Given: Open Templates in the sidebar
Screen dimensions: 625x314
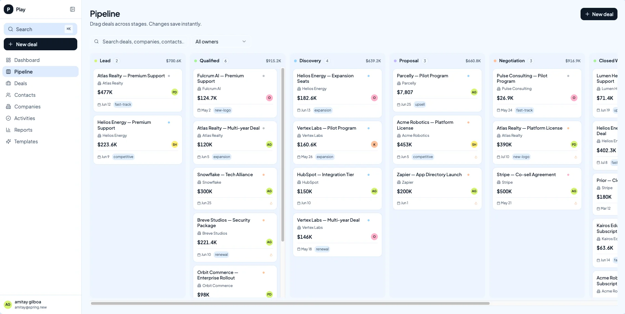Looking at the screenshot, I should click(40, 141).
